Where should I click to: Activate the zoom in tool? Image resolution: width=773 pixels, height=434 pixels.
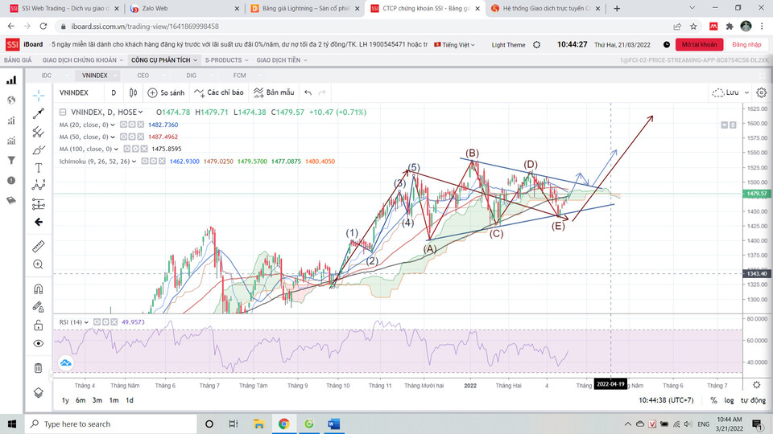coord(38,264)
